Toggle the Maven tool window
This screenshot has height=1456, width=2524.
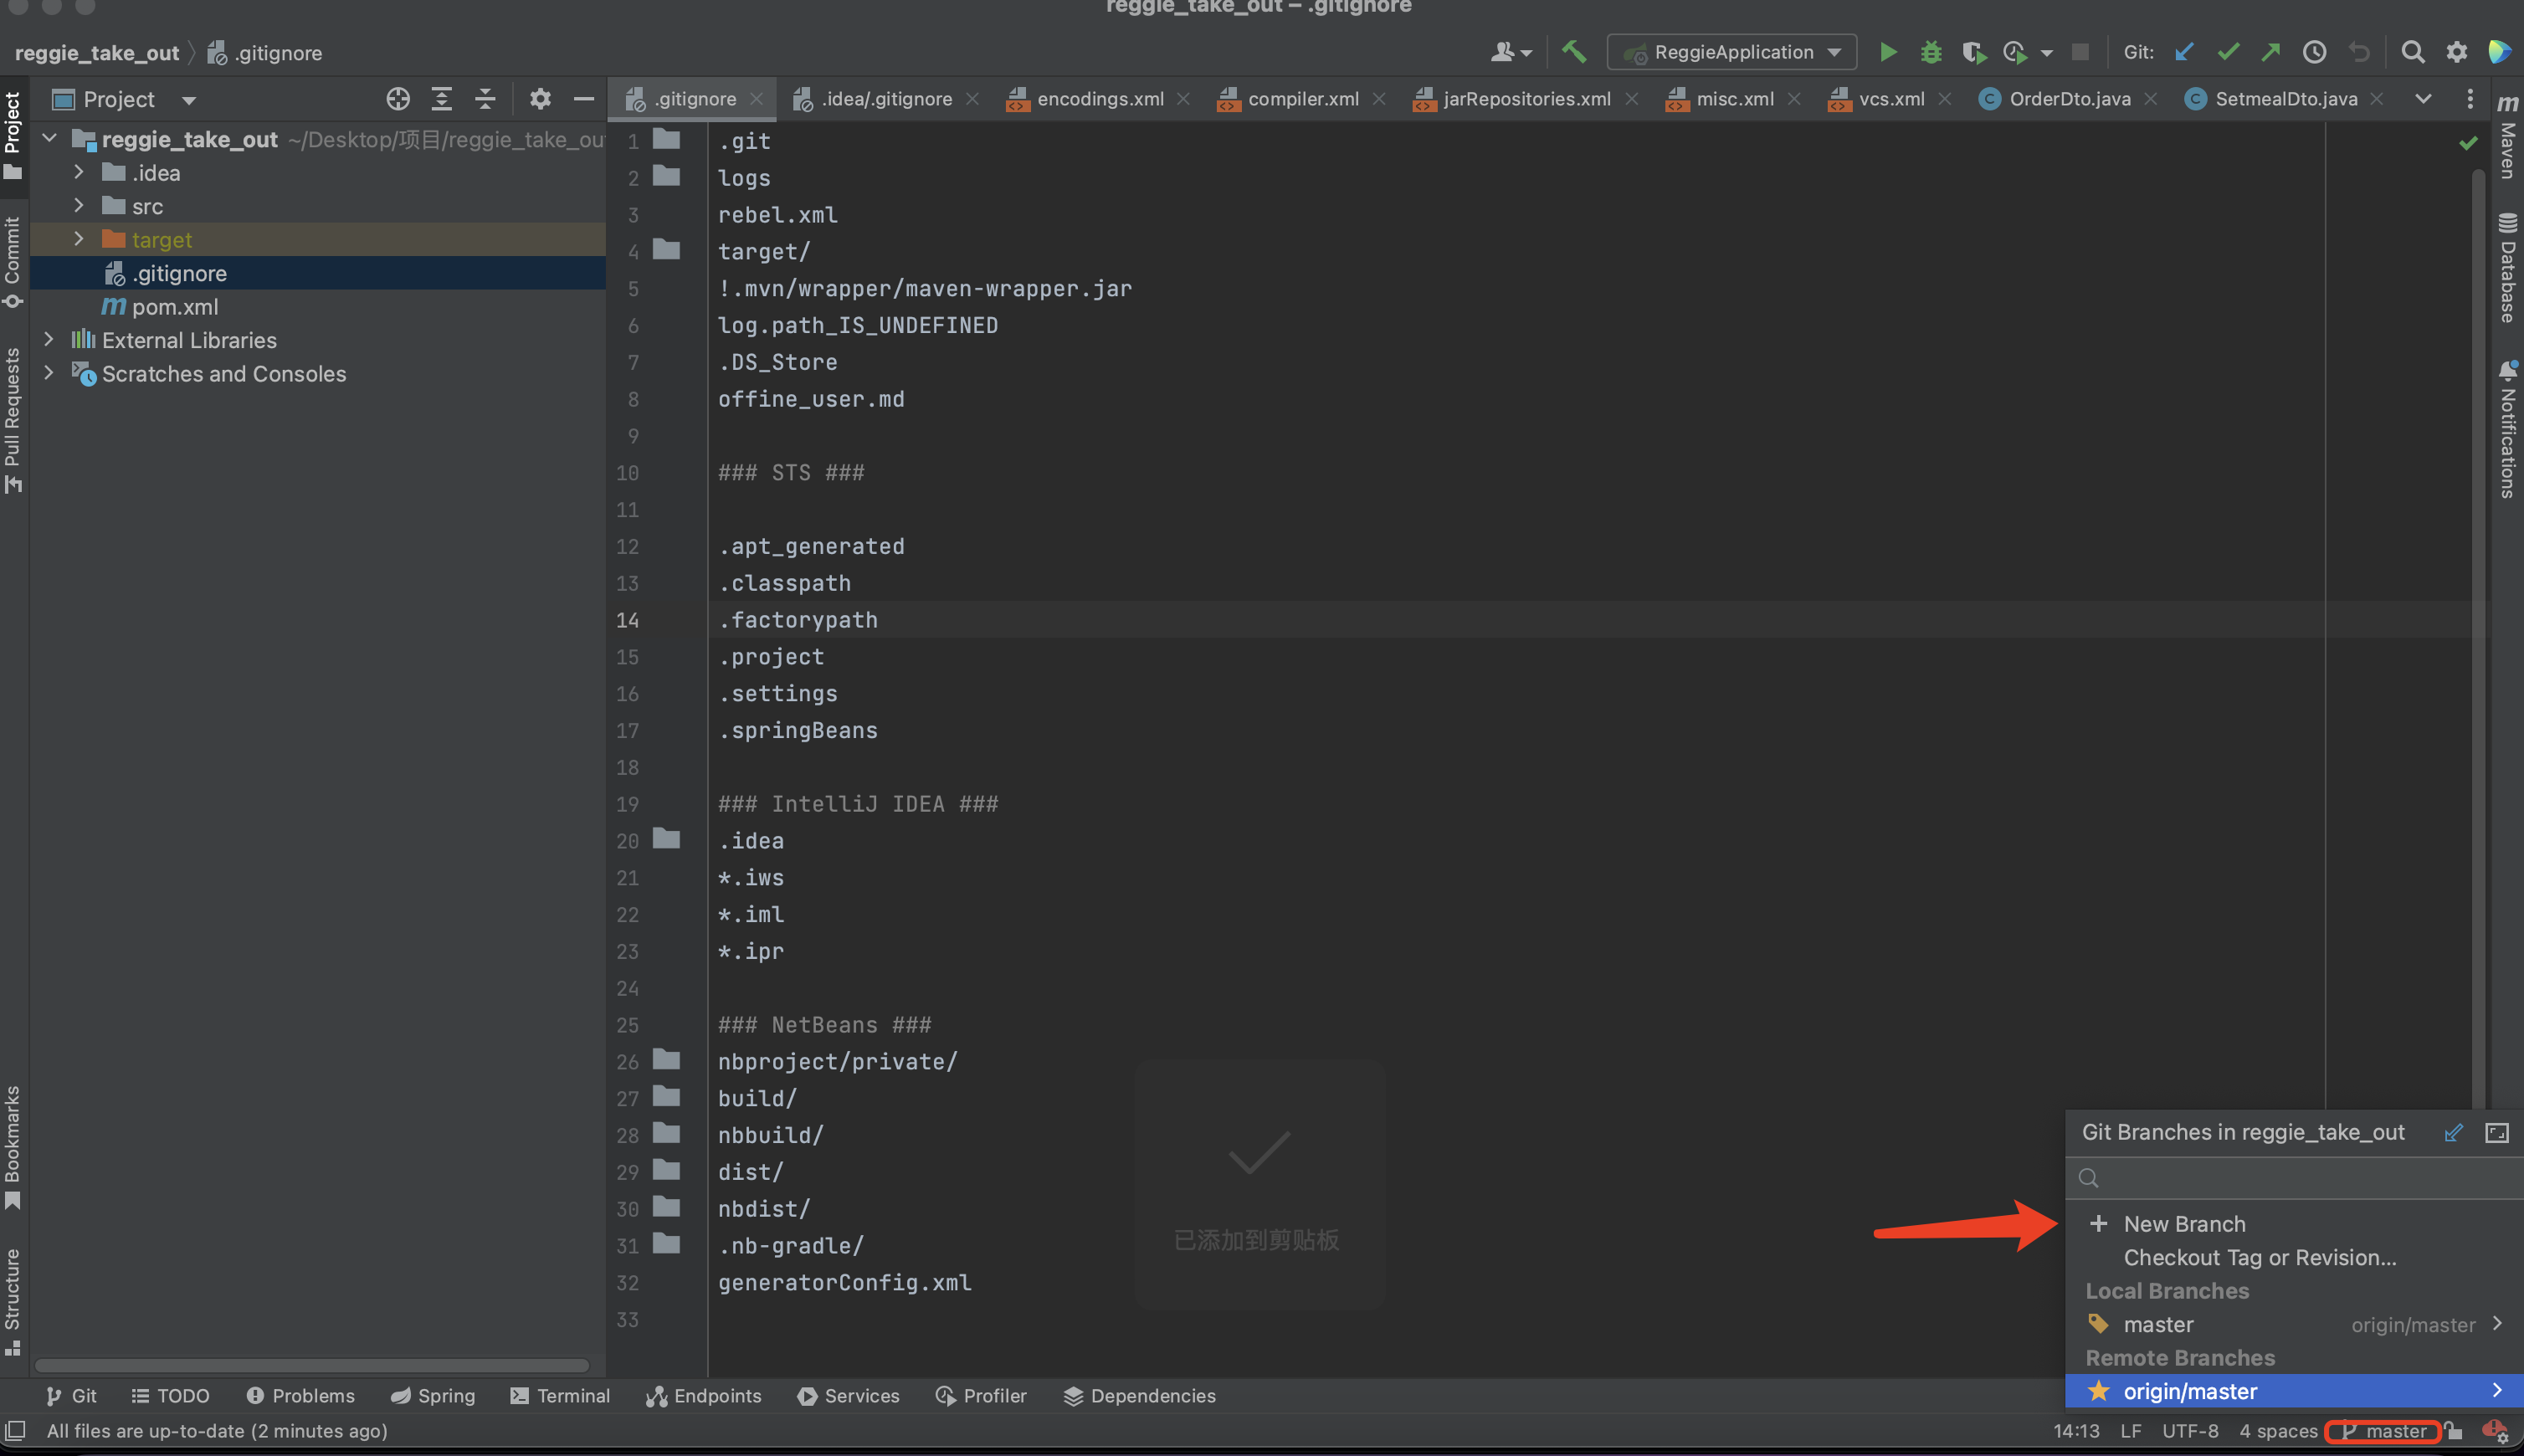(2507, 140)
